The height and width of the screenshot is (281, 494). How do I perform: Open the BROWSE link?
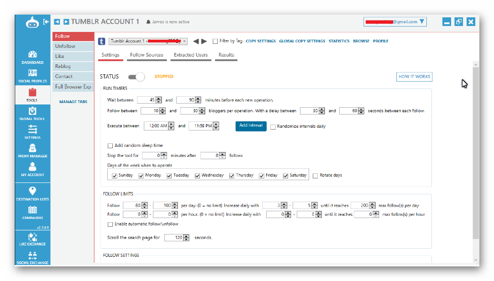pyautogui.click(x=361, y=41)
